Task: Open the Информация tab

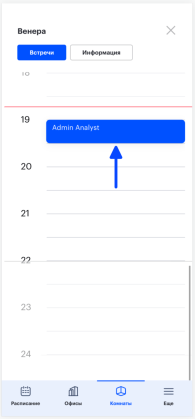Action: click(x=101, y=52)
